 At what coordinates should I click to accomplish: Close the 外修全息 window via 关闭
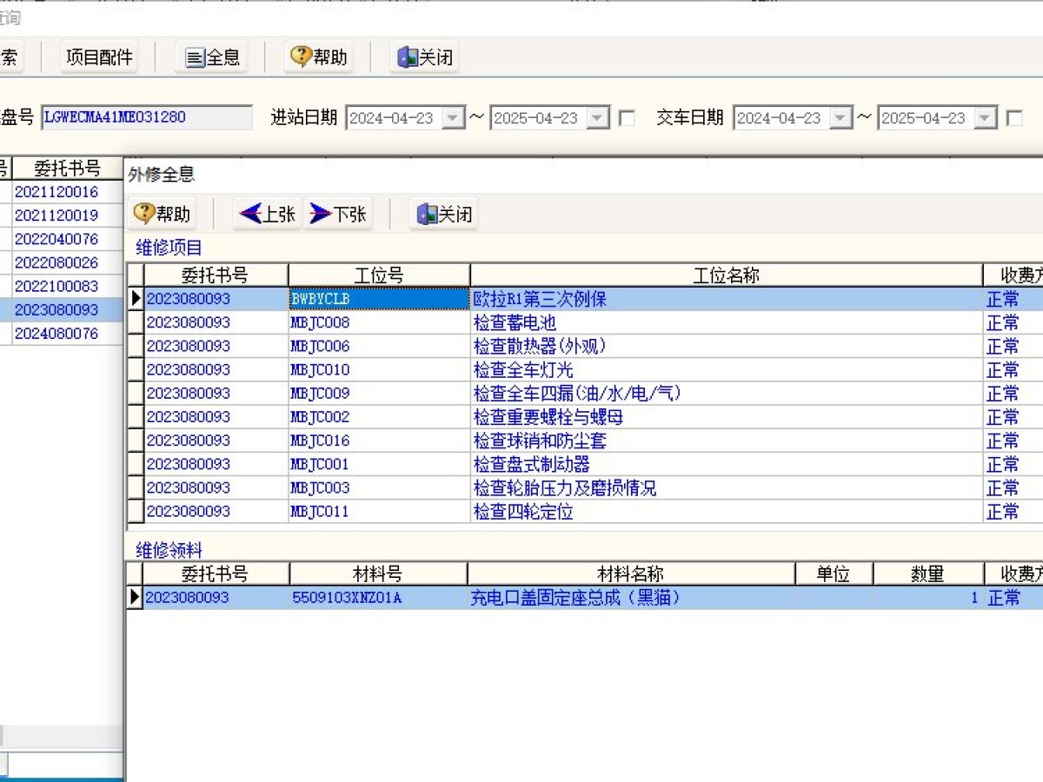(x=445, y=214)
